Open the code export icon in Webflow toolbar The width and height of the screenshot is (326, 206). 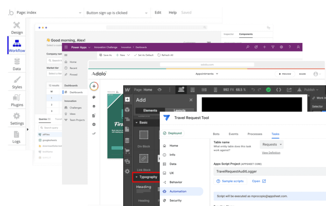[x=279, y=90]
